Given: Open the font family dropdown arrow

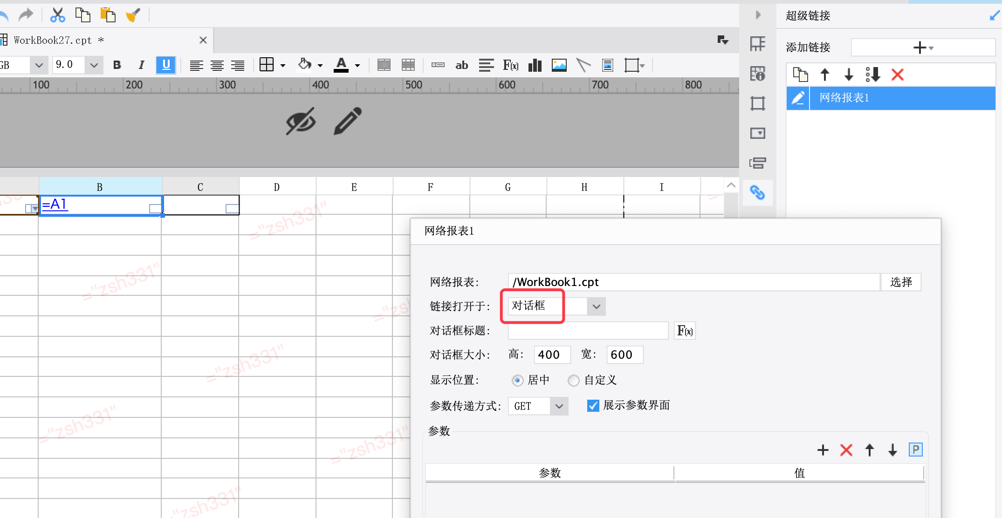Looking at the screenshot, I should 39,65.
